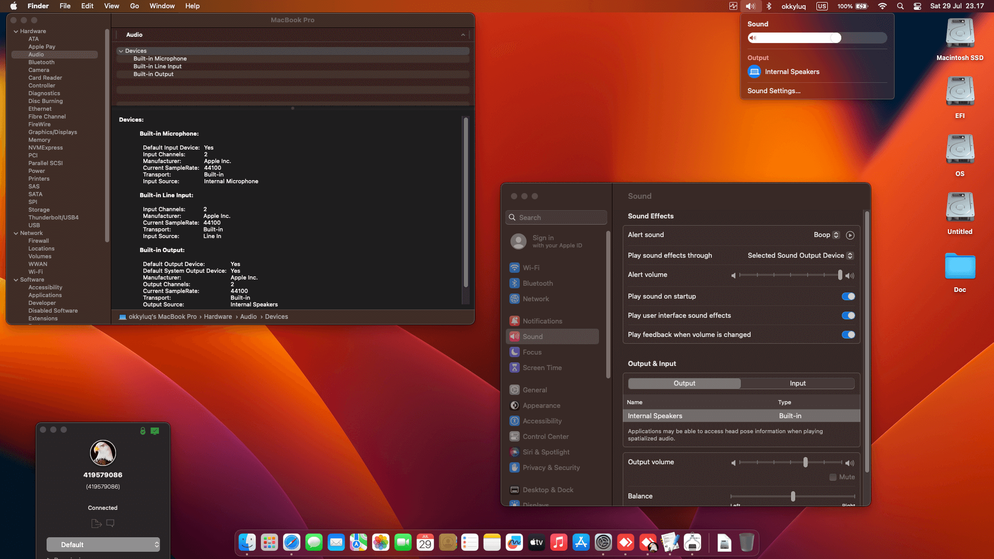The width and height of the screenshot is (994, 559).
Task: Disable Play sound on startup
Action: click(x=848, y=297)
